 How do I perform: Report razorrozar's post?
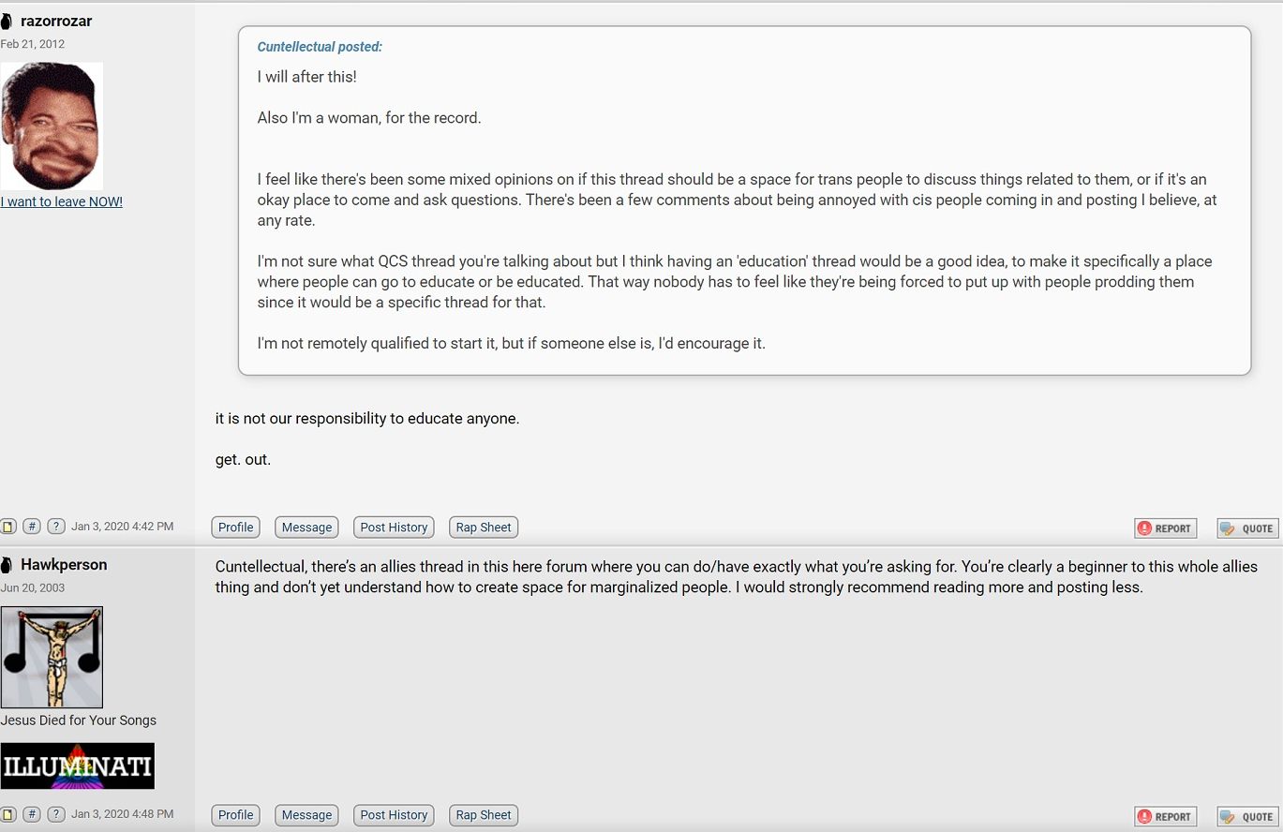1165,528
